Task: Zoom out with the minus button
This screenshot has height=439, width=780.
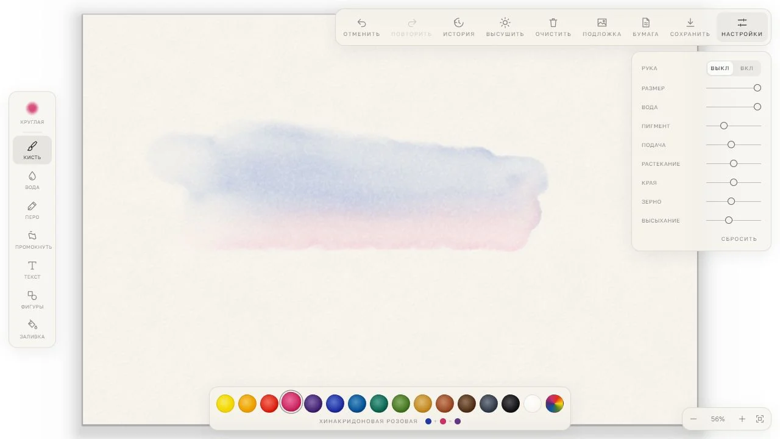Action: (693, 419)
